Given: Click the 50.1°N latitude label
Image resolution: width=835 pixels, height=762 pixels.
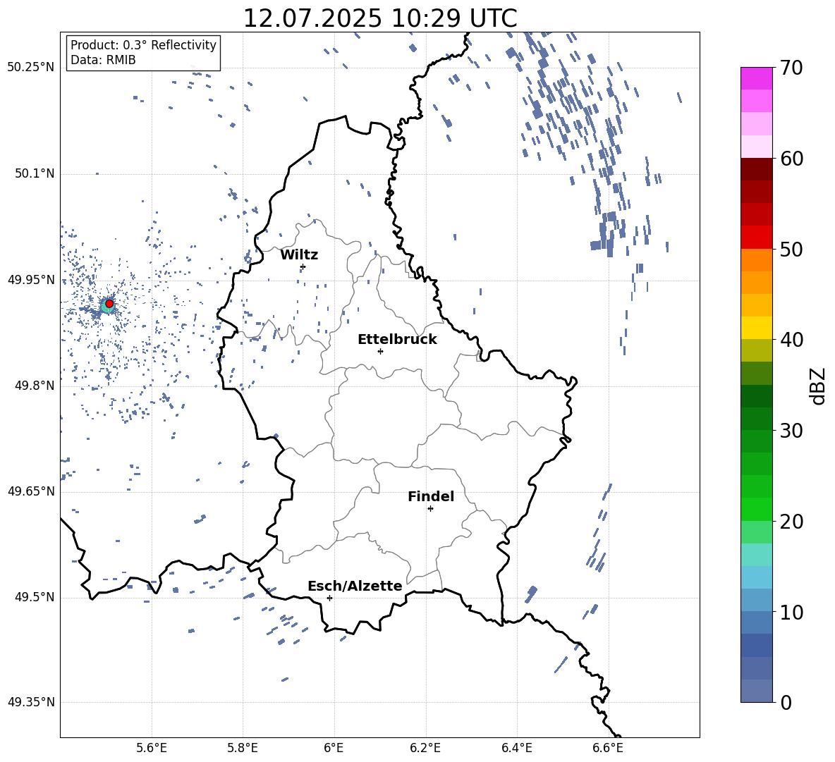Looking at the screenshot, I should click(35, 173).
